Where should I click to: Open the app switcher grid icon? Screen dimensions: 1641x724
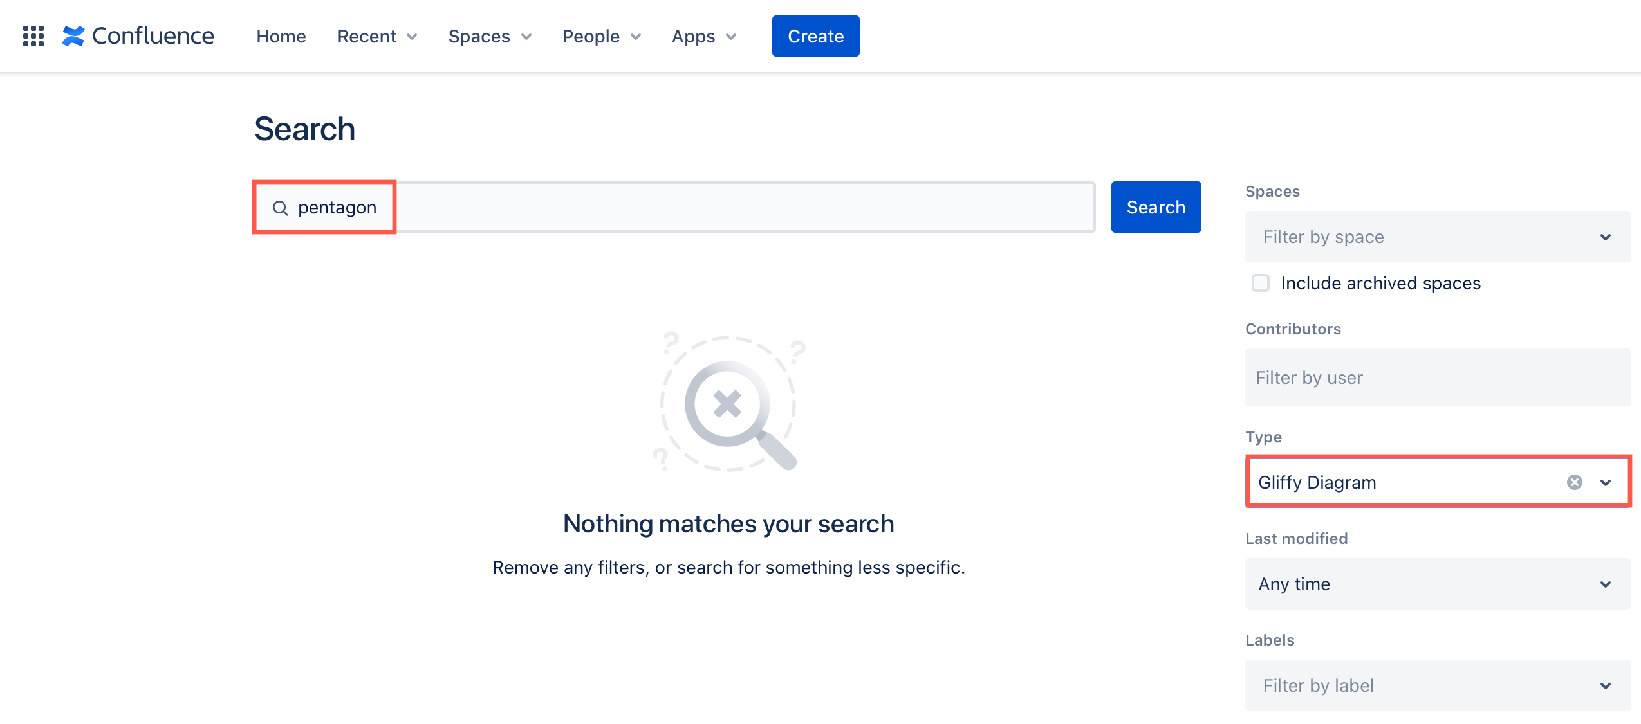click(x=33, y=36)
